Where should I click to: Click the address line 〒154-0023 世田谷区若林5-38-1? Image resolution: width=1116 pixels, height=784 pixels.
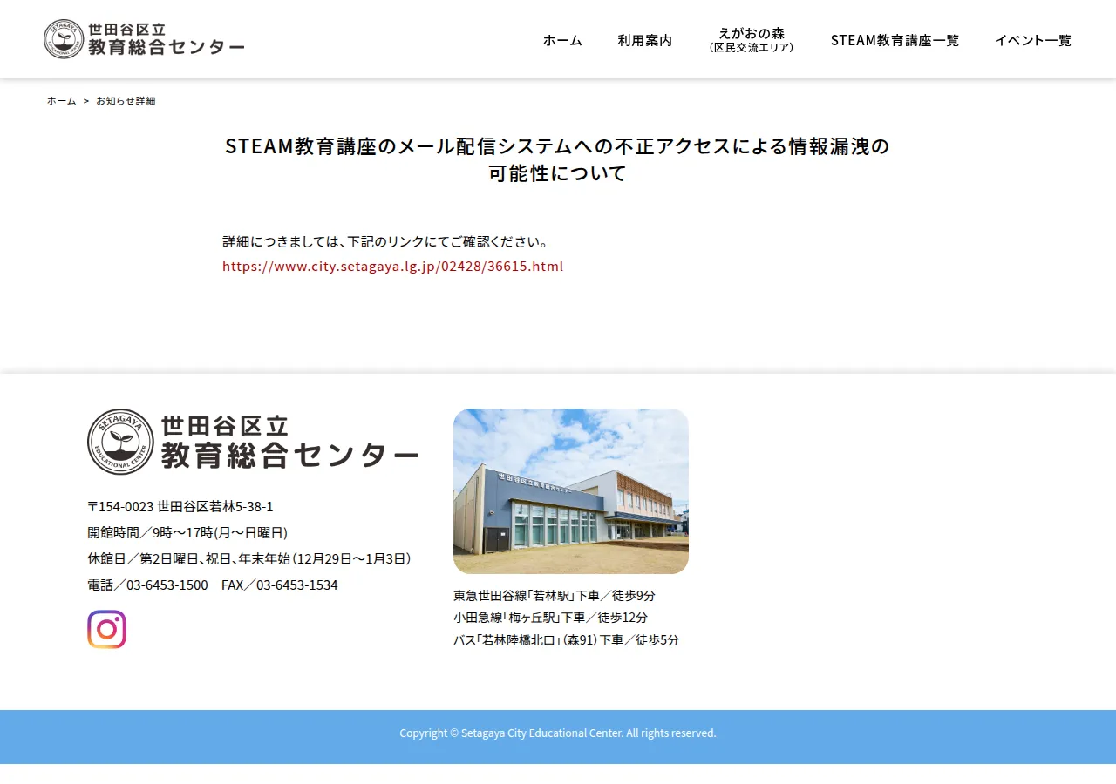[180, 507]
